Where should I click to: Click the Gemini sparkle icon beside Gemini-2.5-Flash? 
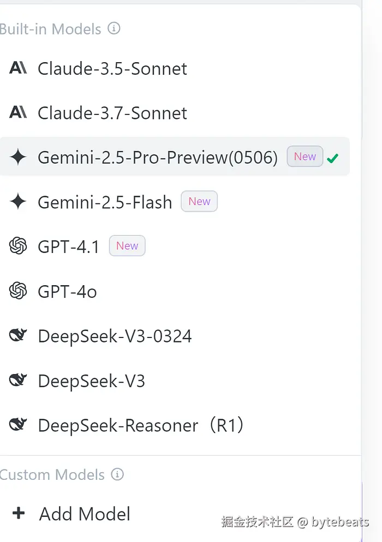(x=18, y=202)
